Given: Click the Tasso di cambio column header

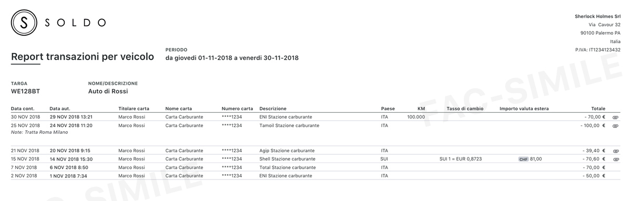Looking at the screenshot, I should (465, 109).
